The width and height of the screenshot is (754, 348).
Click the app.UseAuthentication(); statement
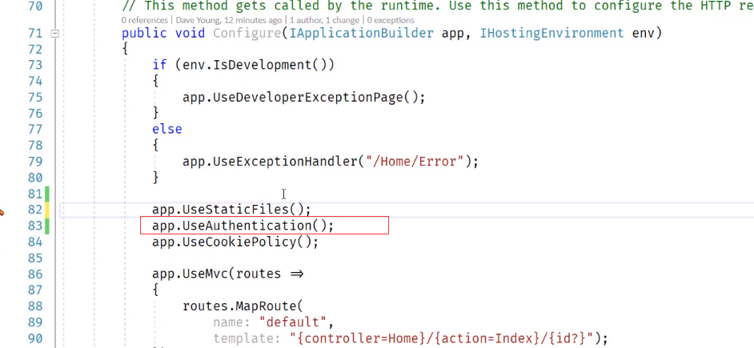coord(243,226)
